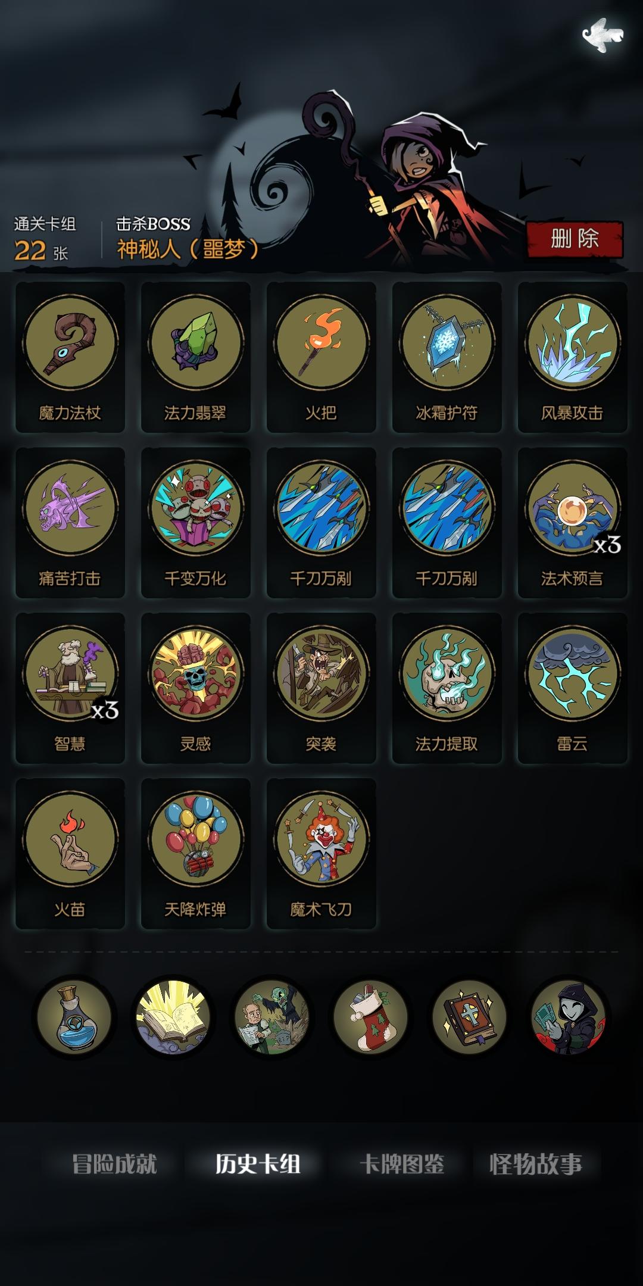Open the 法力翡翠 green crystal card
This screenshot has height=1286, width=643.
click(196, 357)
